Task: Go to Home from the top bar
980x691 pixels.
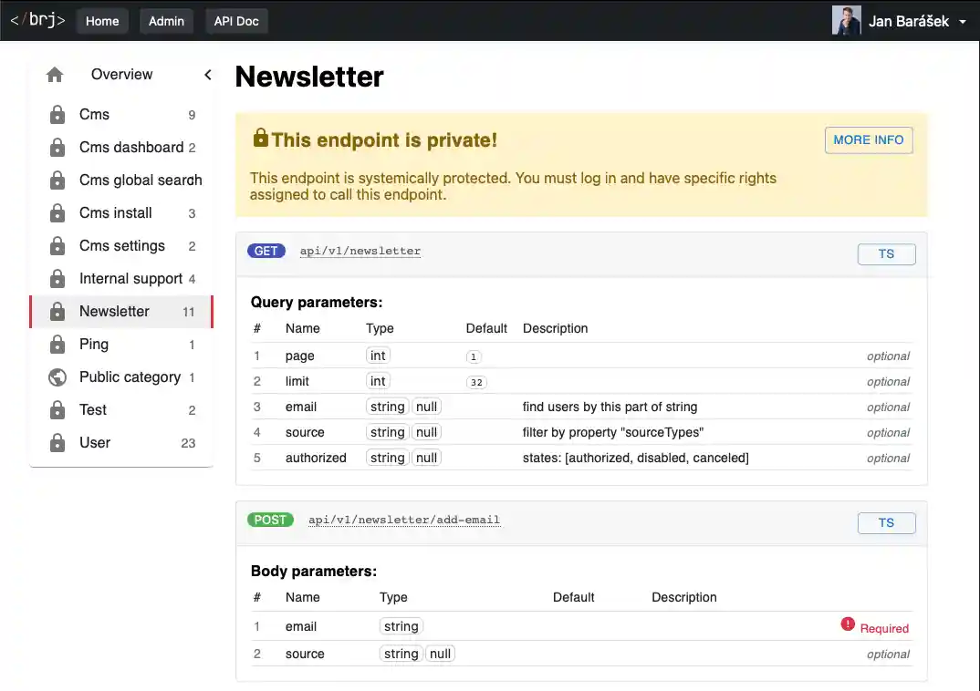Action: pos(102,20)
